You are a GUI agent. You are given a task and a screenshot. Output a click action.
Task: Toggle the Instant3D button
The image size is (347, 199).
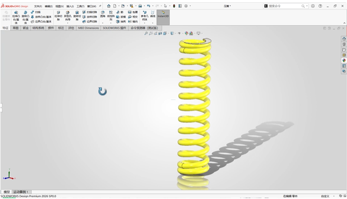pyautogui.click(x=163, y=14)
